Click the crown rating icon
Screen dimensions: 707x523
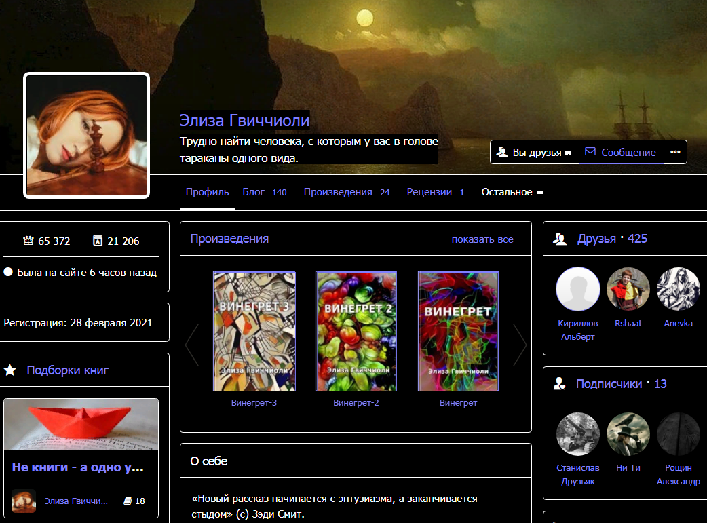(28, 241)
